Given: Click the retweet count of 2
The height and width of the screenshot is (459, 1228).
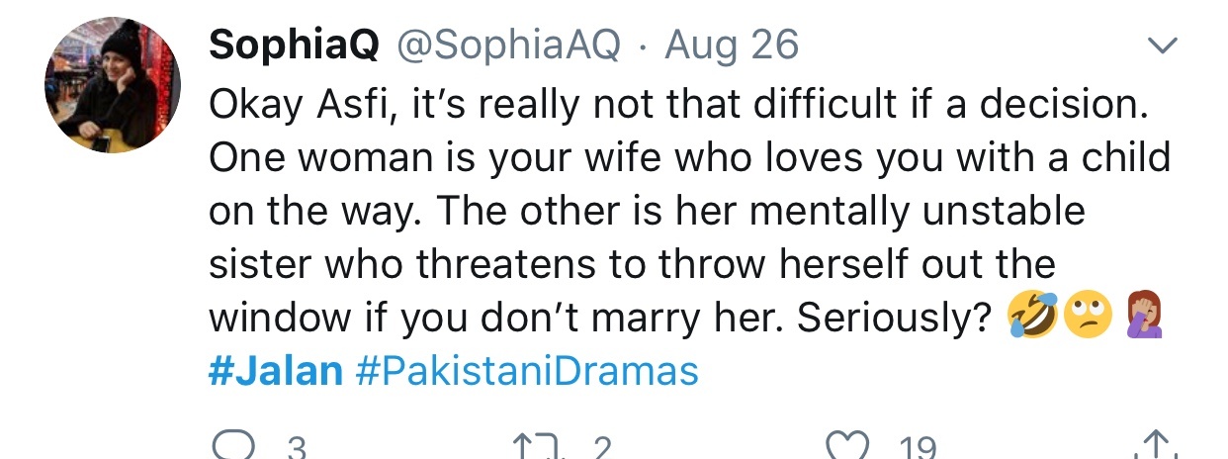Looking at the screenshot, I should [601, 450].
